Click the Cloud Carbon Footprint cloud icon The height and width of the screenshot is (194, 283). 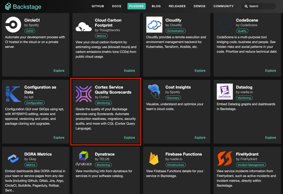[83, 26]
